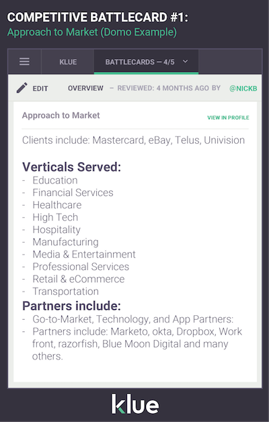Click the pencil edit icon
Viewport: 269px width, 422px height.
(22, 88)
